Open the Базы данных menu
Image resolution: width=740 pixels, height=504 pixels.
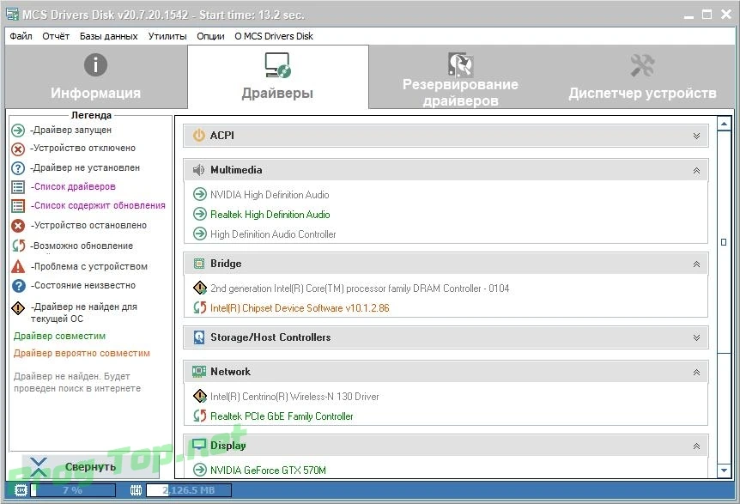108,36
